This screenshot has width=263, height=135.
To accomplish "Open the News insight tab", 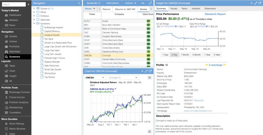I will 184,8.
